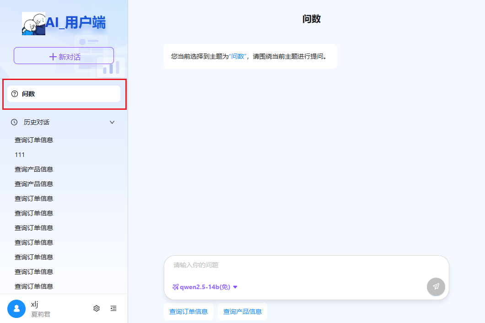This screenshot has height=323, width=485.
Task: Start a new chat with 新对话
Action: click(64, 56)
